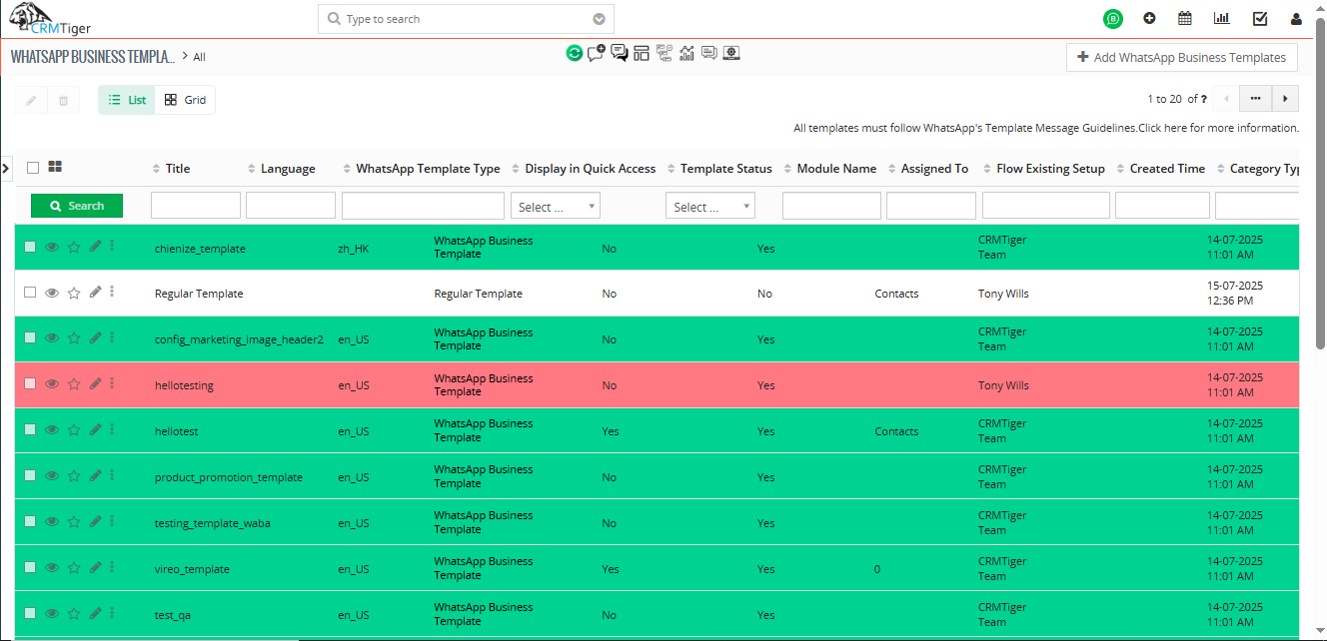Tick the select-all checkbox in header
1327x641 pixels.
(x=33, y=168)
